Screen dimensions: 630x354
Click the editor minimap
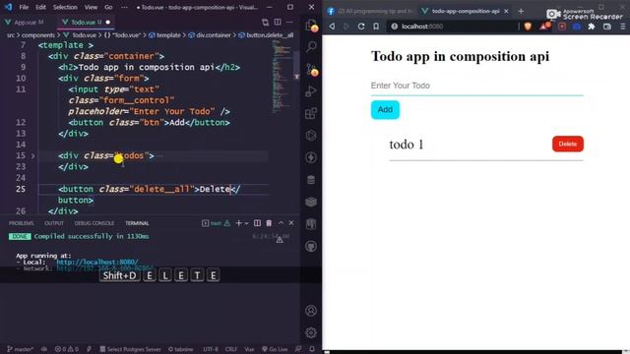pos(283,77)
